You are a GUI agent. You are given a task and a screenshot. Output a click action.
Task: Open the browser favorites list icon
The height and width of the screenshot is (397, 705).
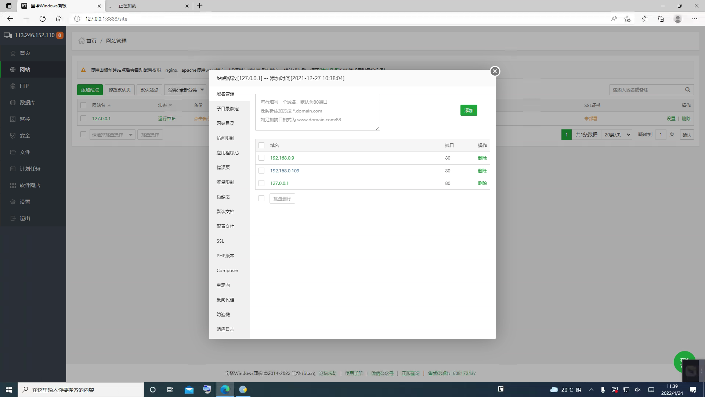645,19
